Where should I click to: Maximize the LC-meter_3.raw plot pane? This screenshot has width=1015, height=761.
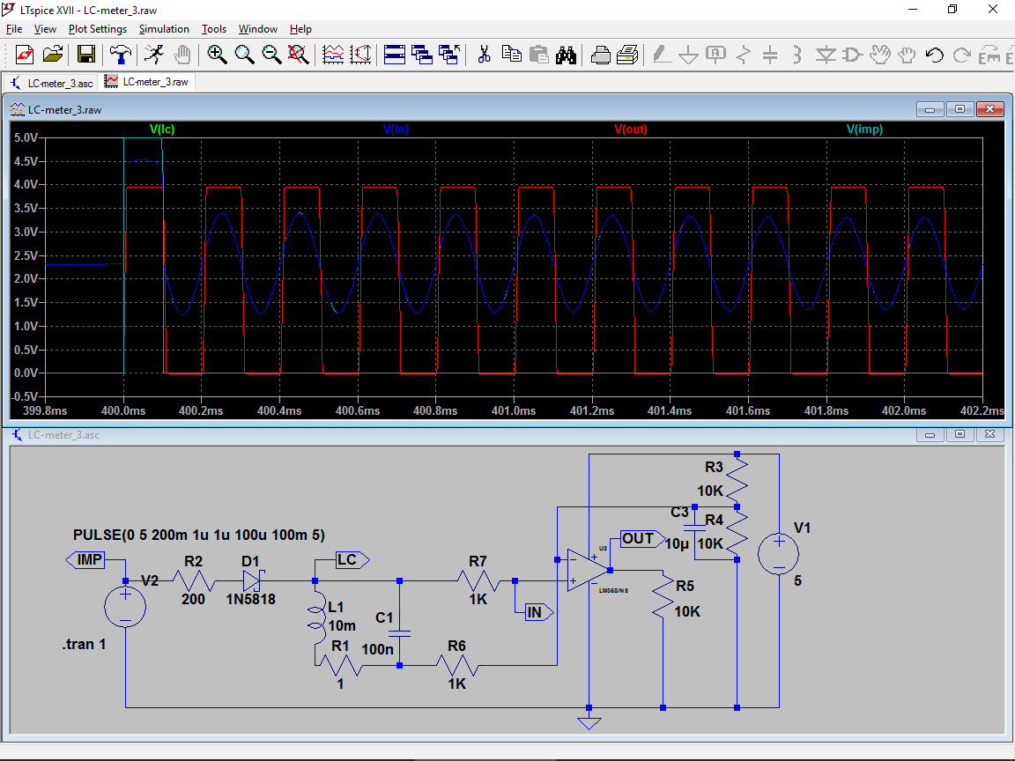coord(960,109)
